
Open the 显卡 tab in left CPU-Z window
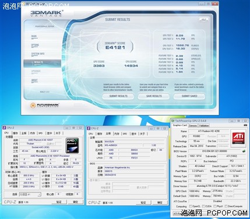[x=50, y=133]
